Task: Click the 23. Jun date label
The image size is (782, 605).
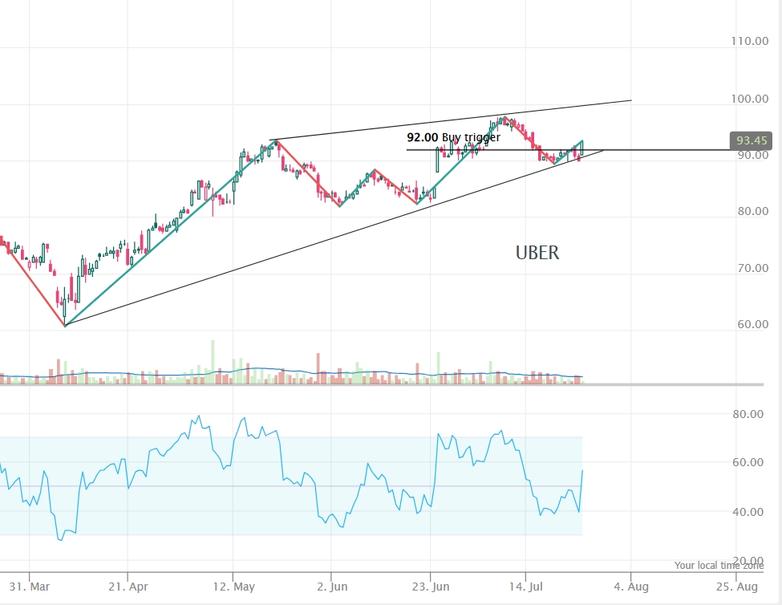Action: (430, 587)
